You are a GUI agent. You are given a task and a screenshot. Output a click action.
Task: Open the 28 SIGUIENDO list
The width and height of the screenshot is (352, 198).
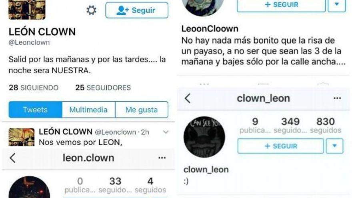tap(34, 88)
